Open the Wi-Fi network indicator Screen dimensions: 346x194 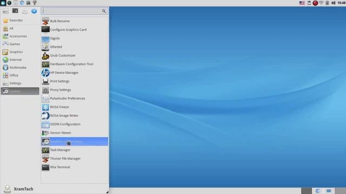pos(321,3)
